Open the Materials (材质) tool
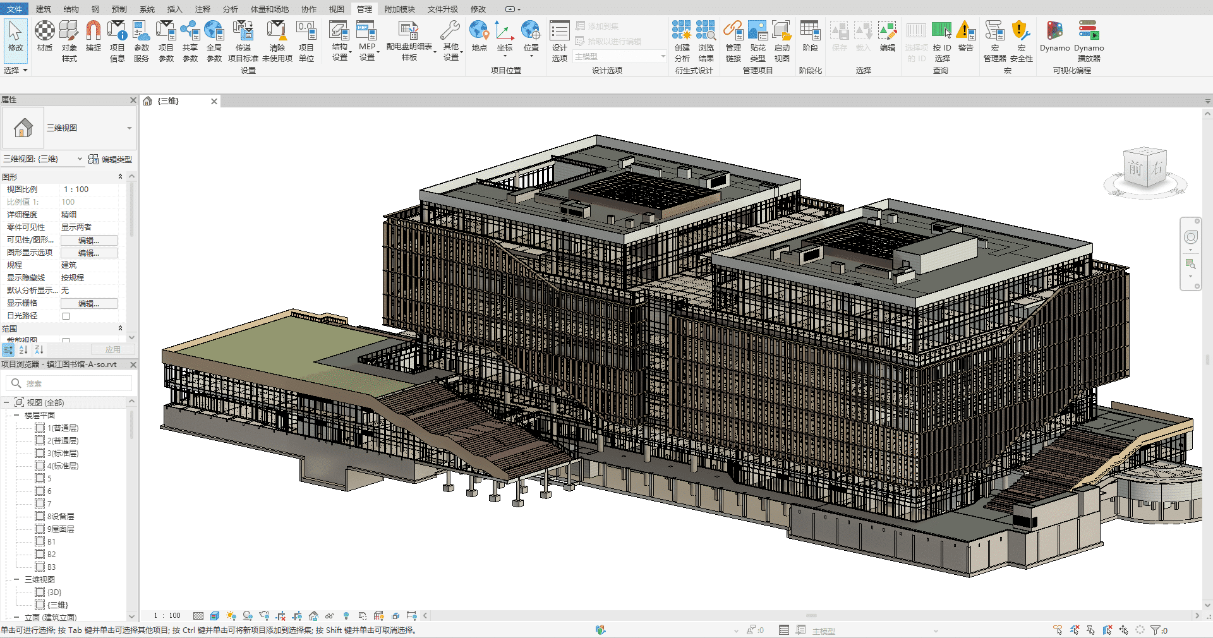The height and width of the screenshot is (638, 1213). 44,38
